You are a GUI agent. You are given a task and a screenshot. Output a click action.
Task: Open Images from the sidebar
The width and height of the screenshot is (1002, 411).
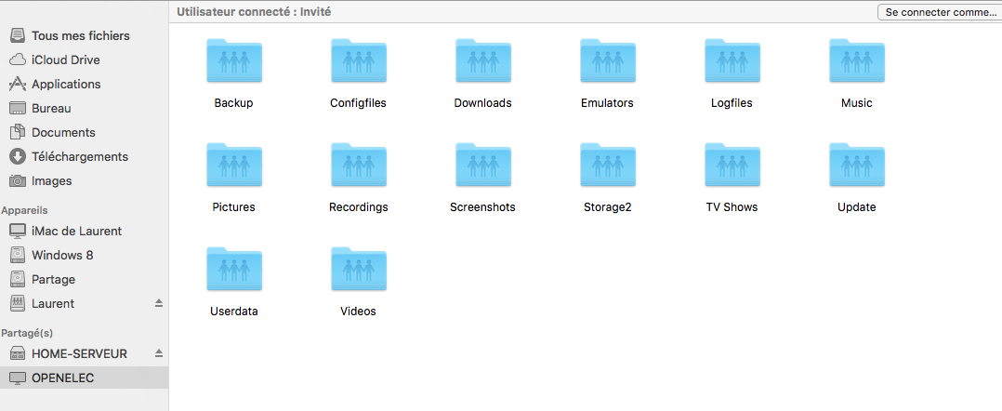[x=52, y=181]
